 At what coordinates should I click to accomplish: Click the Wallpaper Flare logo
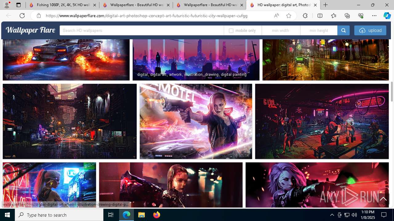(x=30, y=30)
